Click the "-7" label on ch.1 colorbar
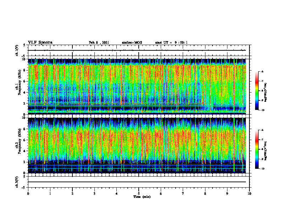The image size is (281, 217). point(262,81)
